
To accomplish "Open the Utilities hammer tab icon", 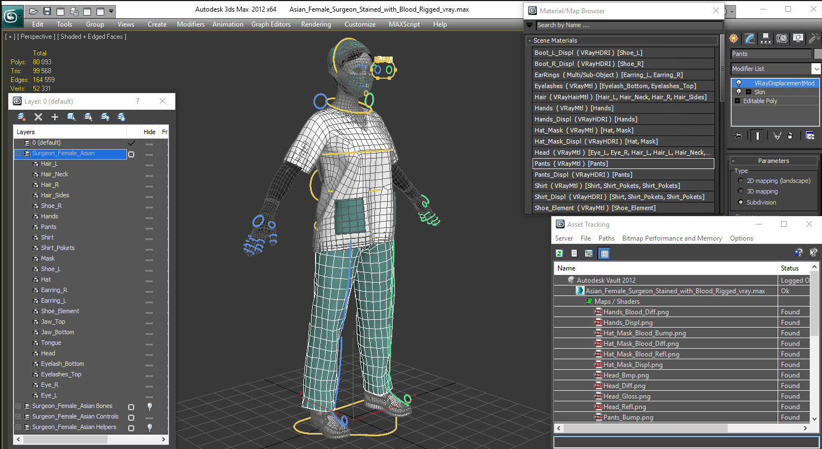I will (x=814, y=38).
